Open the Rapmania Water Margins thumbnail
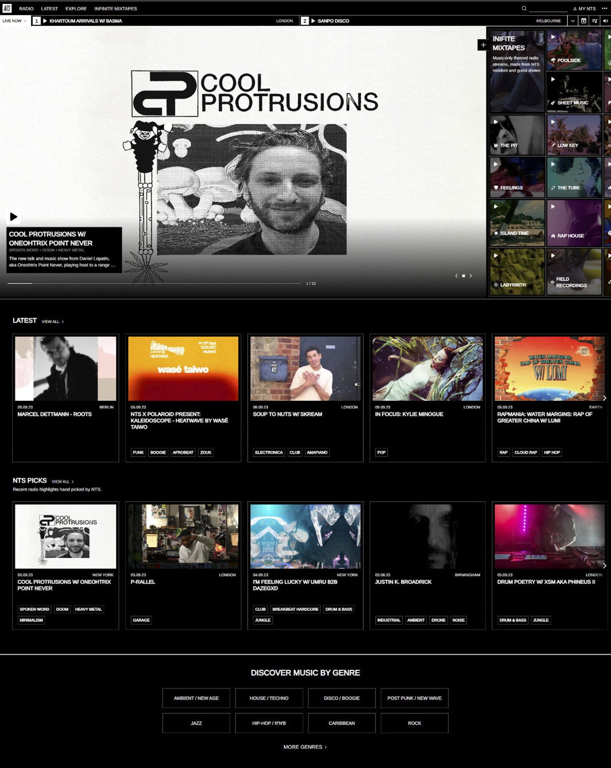 tap(550, 368)
